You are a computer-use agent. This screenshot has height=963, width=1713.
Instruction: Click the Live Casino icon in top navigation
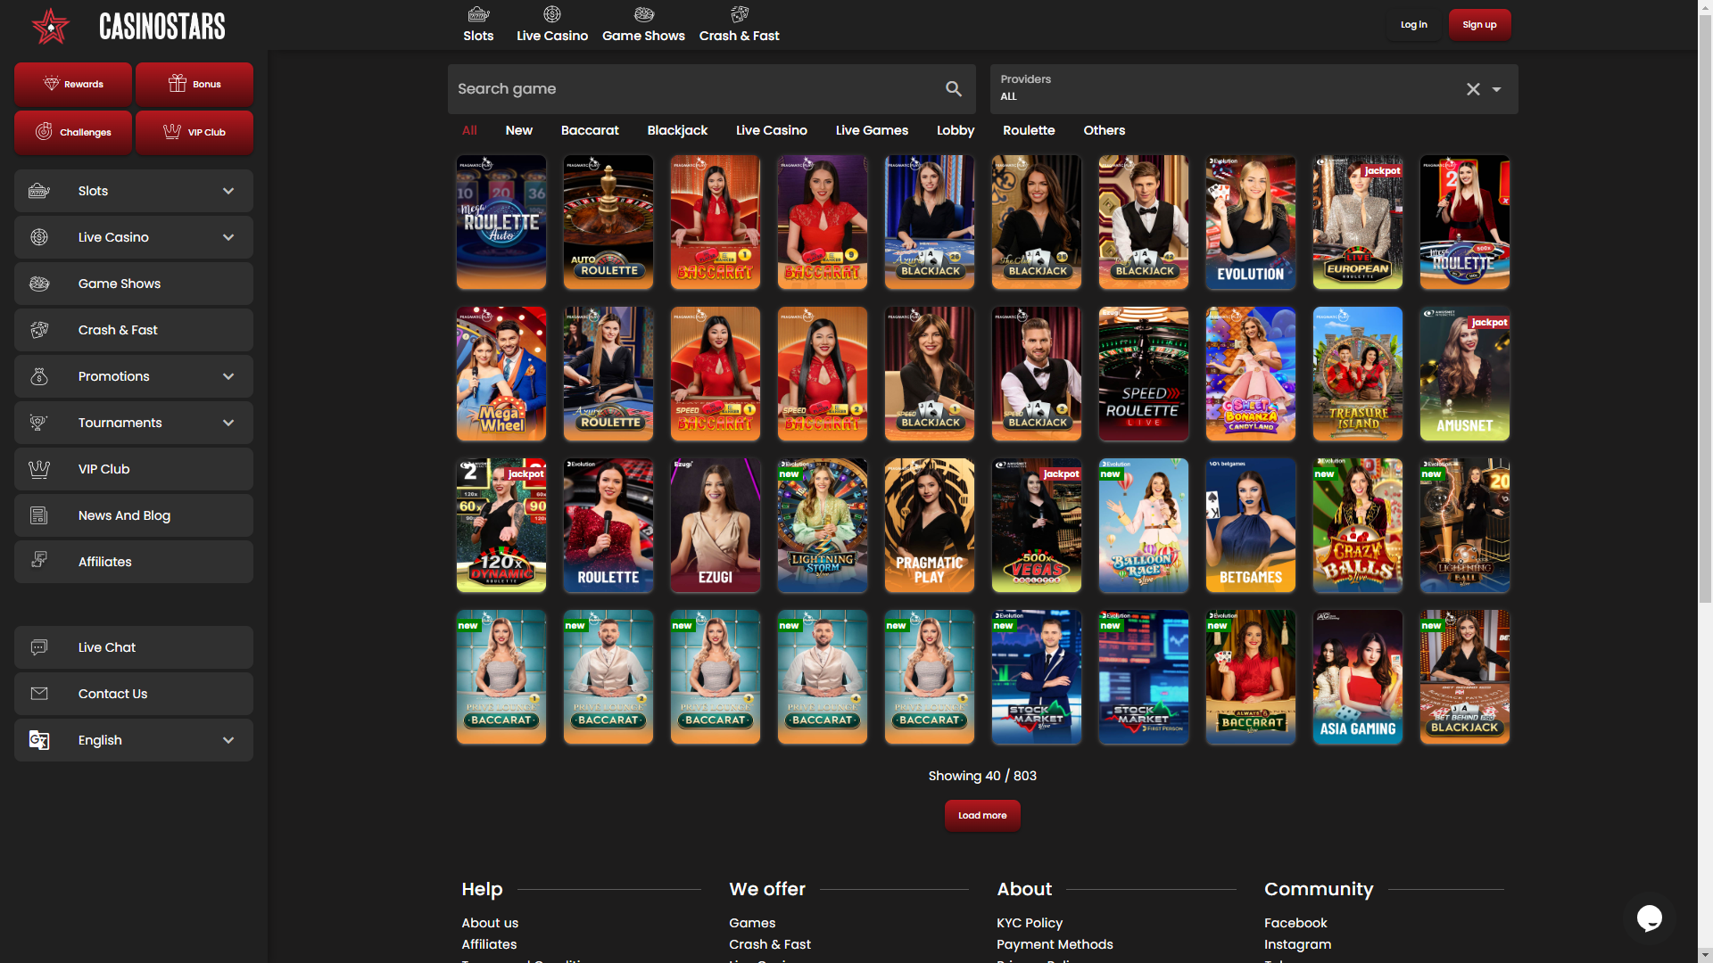(x=551, y=14)
